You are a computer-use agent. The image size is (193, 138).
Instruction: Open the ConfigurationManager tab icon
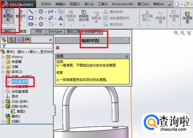(x=19, y=40)
